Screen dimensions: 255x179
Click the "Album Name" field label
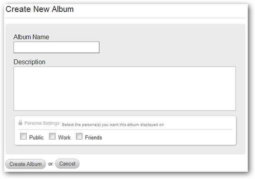point(31,37)
